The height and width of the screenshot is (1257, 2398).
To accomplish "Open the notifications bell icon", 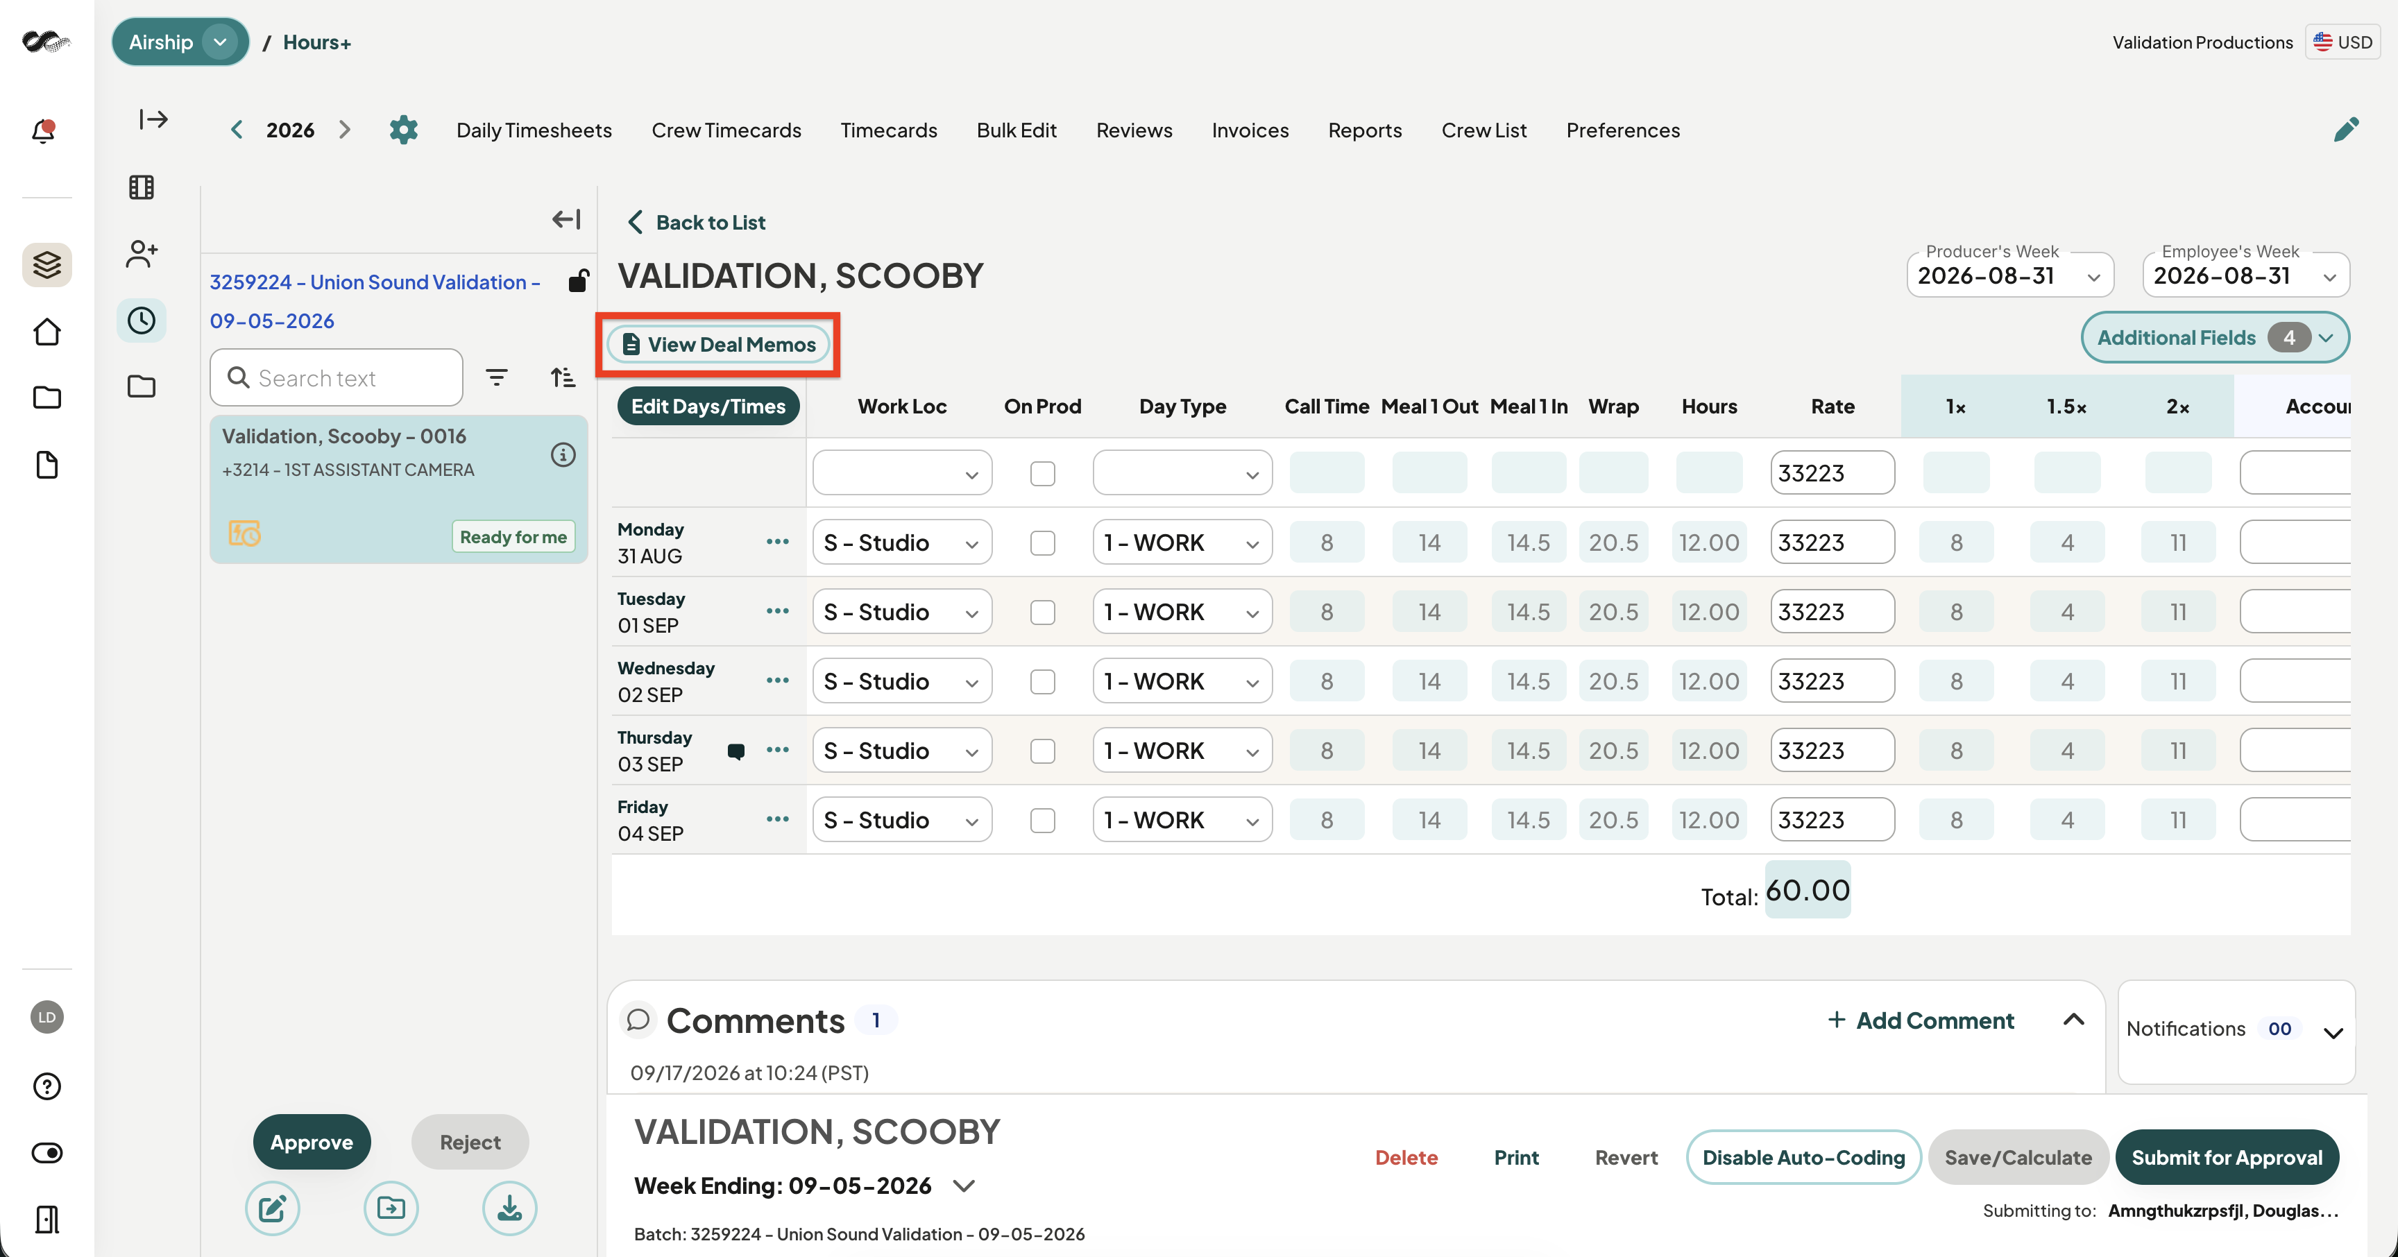I will (44, 130).
